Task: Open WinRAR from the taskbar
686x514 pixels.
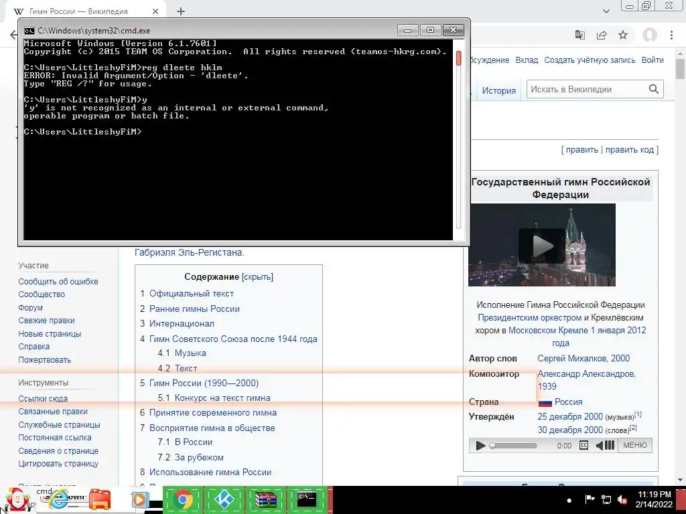Action: point(265,499)
